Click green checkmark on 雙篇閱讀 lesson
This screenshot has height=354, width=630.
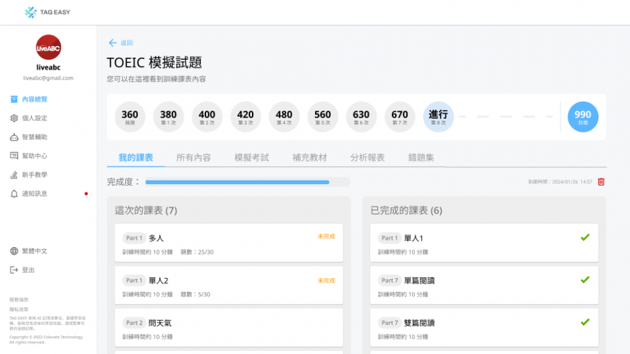585,322
